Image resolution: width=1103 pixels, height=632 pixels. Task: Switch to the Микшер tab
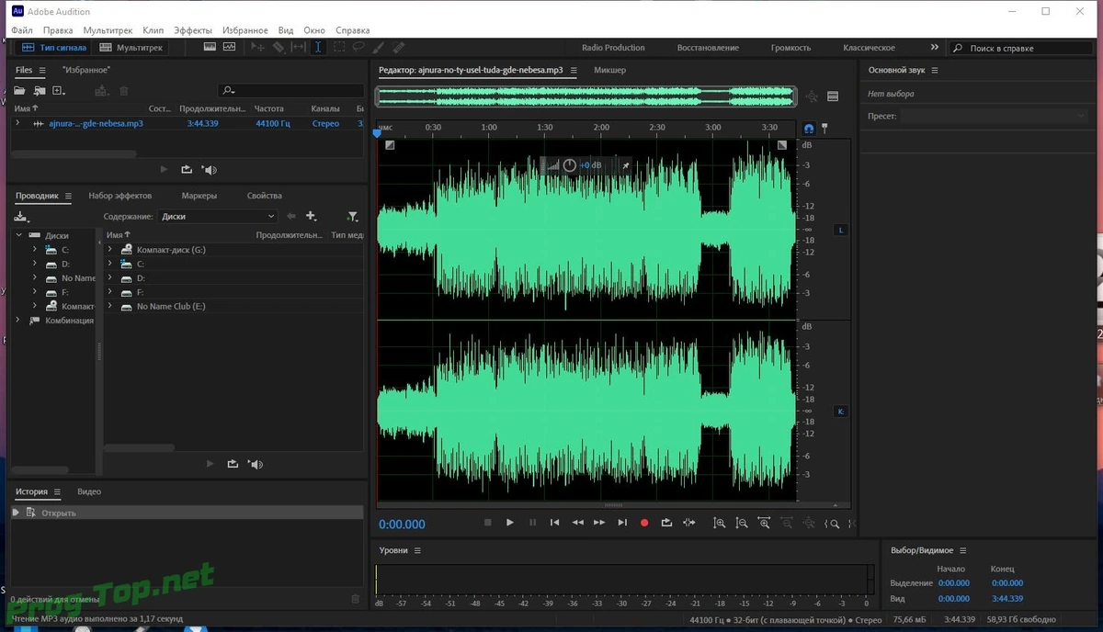coord(609,70)
